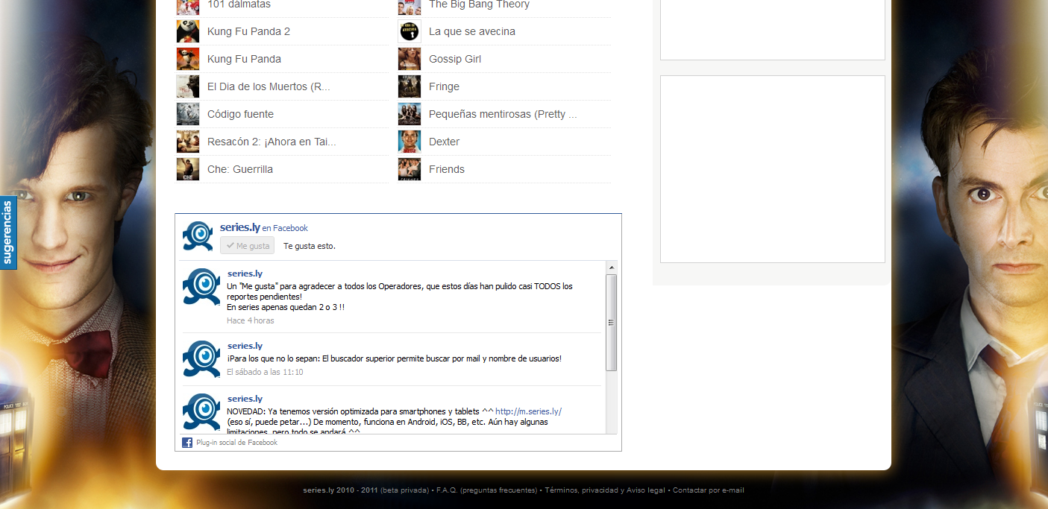Open the Che: Guerrilla link
1048x509 pixels.
coord(240,169)
